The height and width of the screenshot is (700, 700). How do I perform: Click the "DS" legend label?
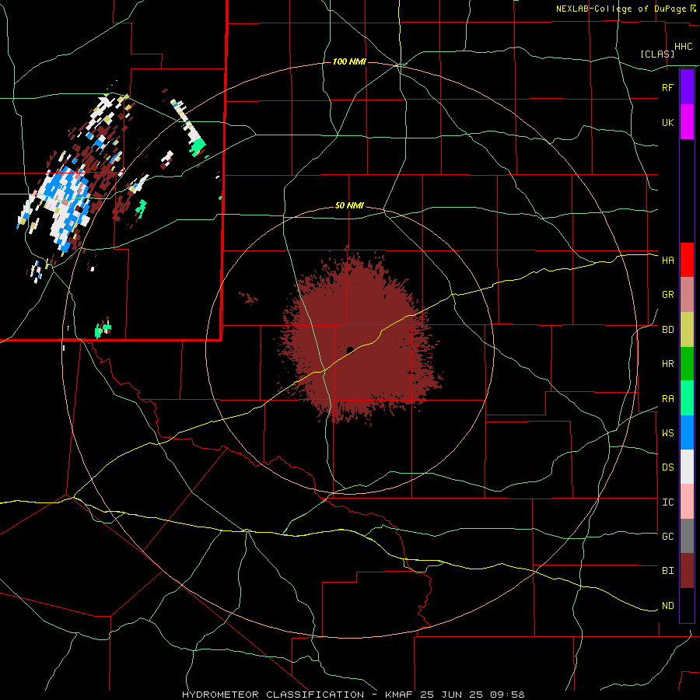(667, 467)
